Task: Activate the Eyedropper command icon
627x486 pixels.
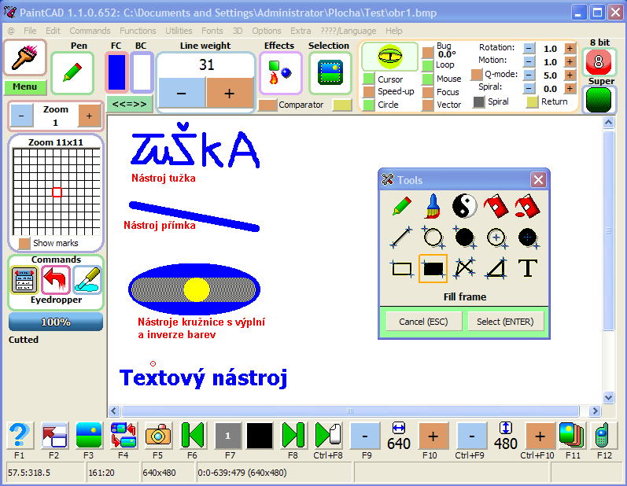Action: (87, 280)
